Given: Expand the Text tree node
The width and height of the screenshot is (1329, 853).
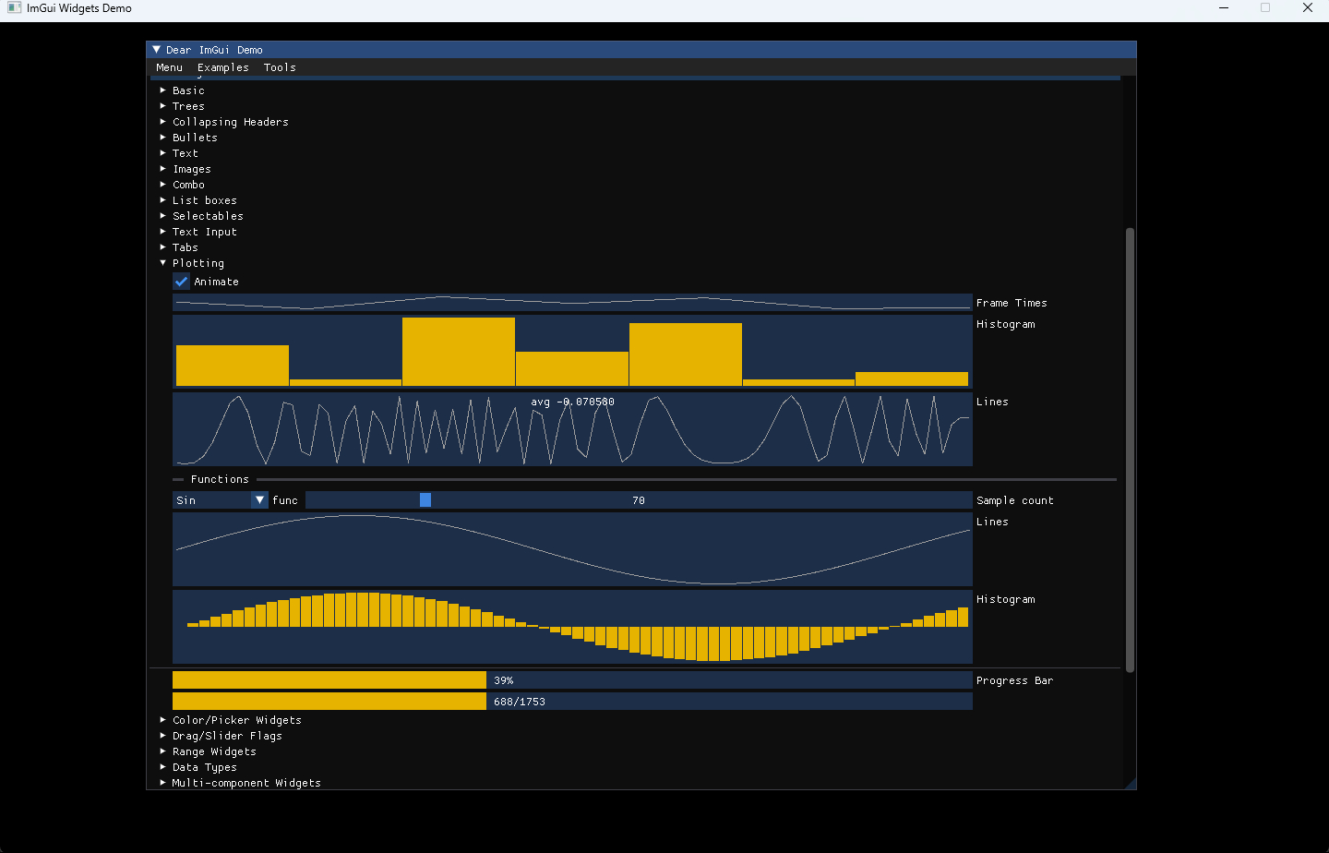Looking at the screenshot, I should coord(163,153).
